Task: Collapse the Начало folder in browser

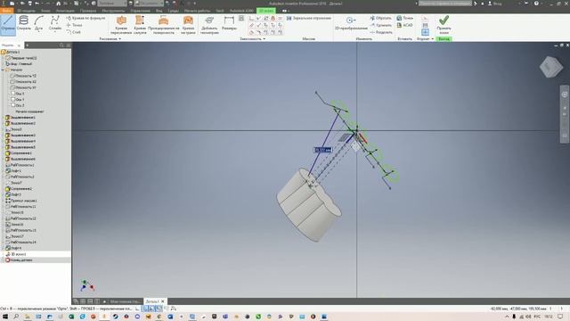Action: (4, 70)
